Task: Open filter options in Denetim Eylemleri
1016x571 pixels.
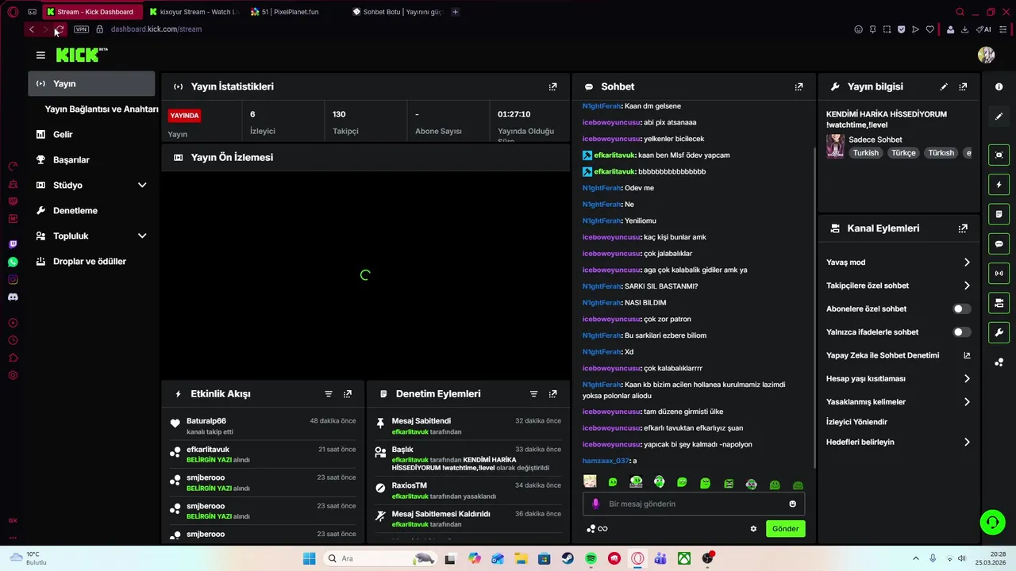Action: [x=533, y=394]
